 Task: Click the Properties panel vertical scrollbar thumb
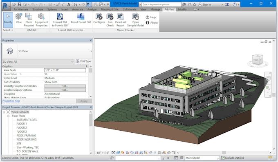pos(90,70)
